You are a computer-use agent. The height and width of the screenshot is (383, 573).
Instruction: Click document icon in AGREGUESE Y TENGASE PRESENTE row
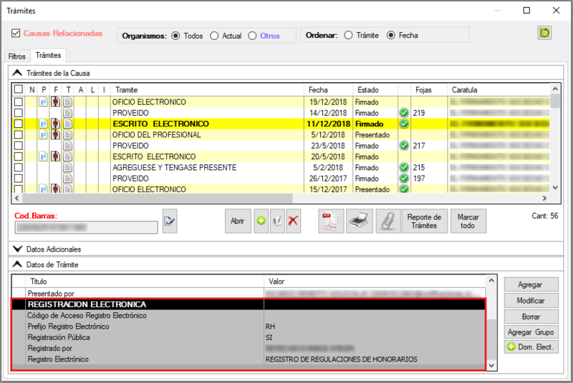tap(67, 168)
